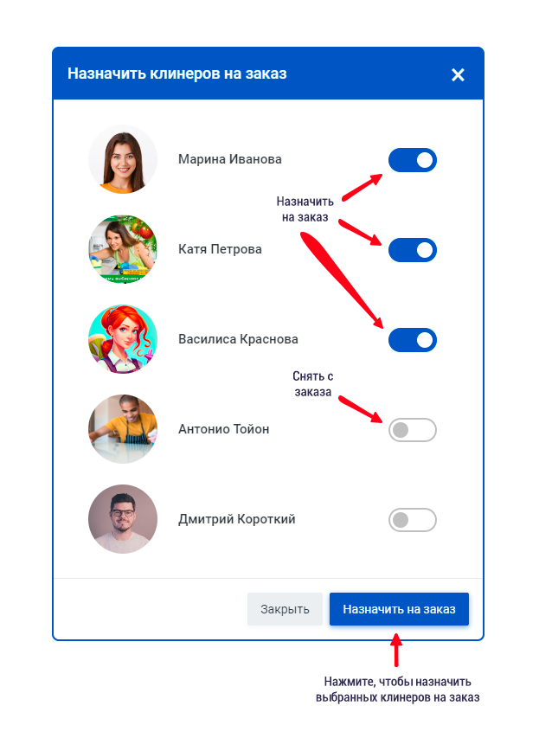Enable the switch for Антонио Тойон
The width and height of the screenshot is (539, 738).
(x=413, y=430)
